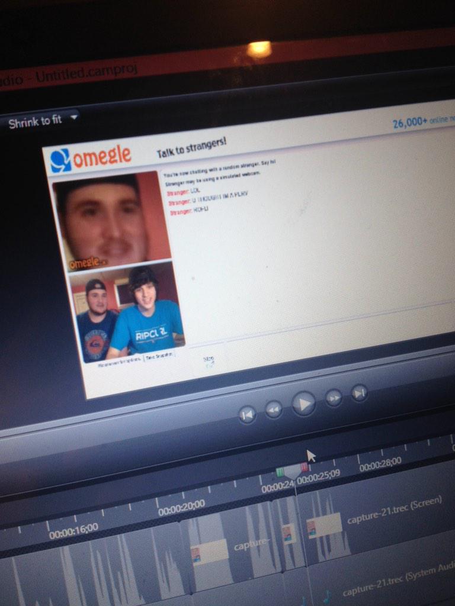This screenshot has height=606, width=455.
Task: Click the 00:00:28;00 mark on timeline ruler
Action: tap(380, 464)
